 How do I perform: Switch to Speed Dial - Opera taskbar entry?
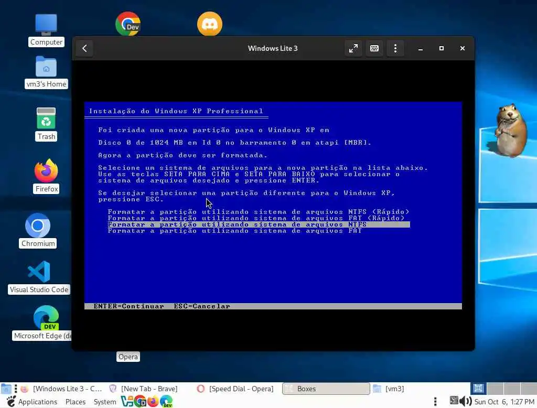click(x=235, y=389)
